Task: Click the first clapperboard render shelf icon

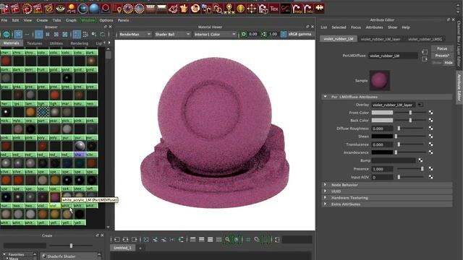Action: [5, 9]
